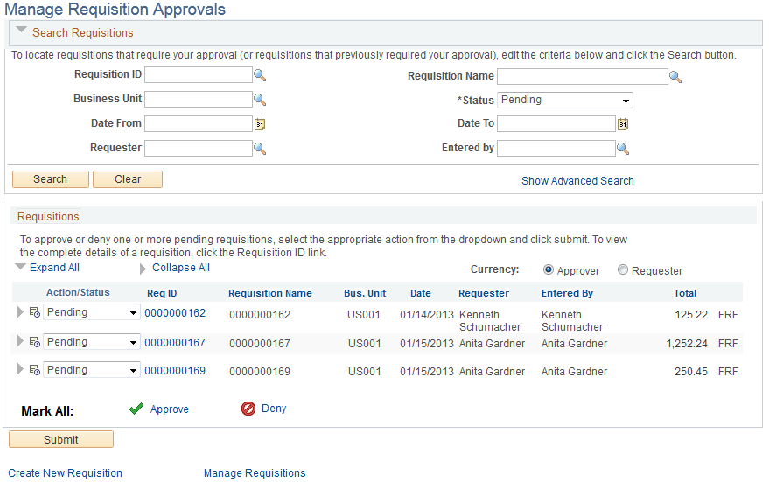Click the red Deny circle icon
This screenshot has height=482, width=769.
pos(248,408)
